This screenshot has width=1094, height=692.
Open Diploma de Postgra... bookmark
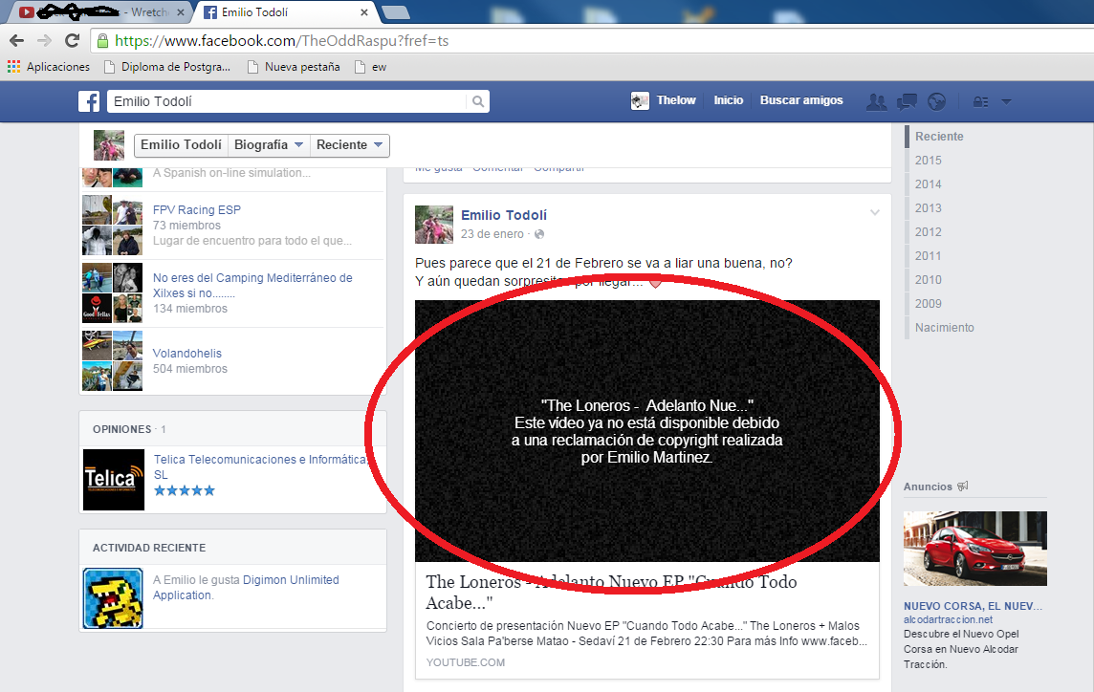click(x=167, y=67)
